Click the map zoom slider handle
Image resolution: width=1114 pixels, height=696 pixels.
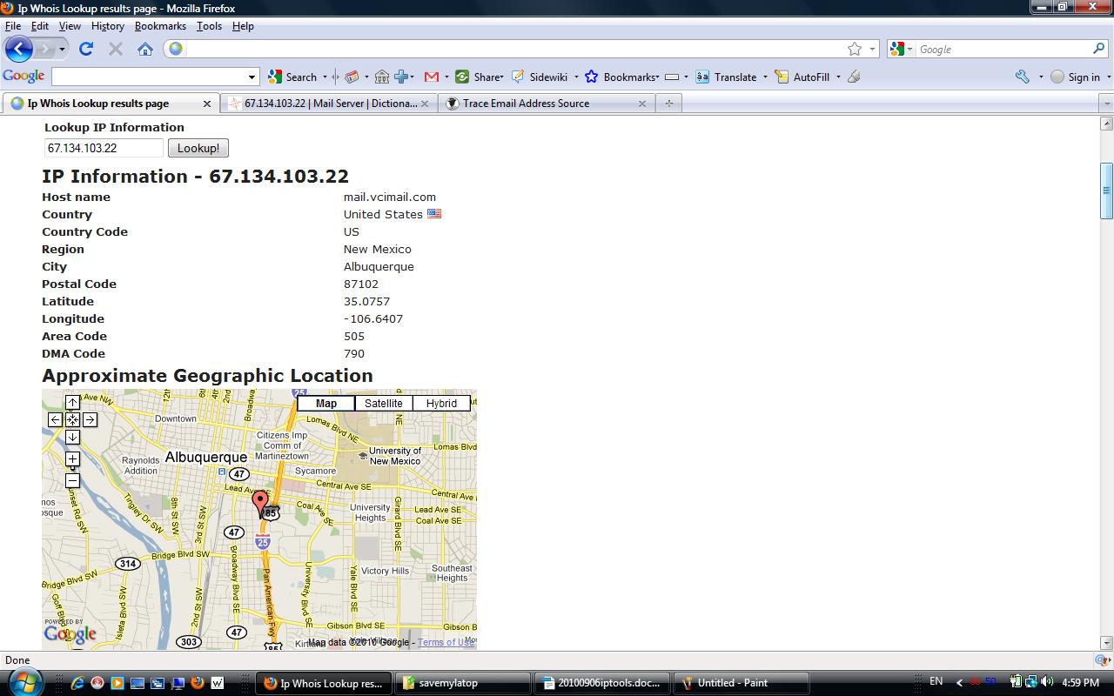coord(72,470)
